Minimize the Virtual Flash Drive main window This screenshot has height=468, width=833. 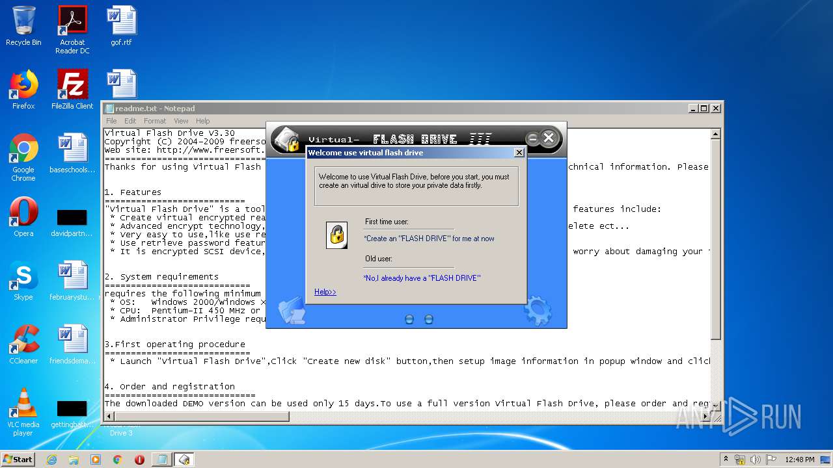532,138
